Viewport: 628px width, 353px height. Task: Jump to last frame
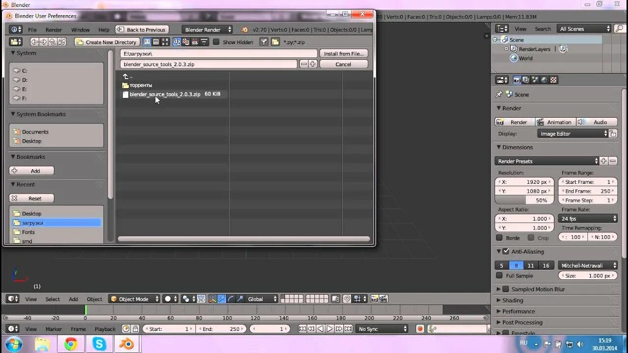(x=348, y=329)
